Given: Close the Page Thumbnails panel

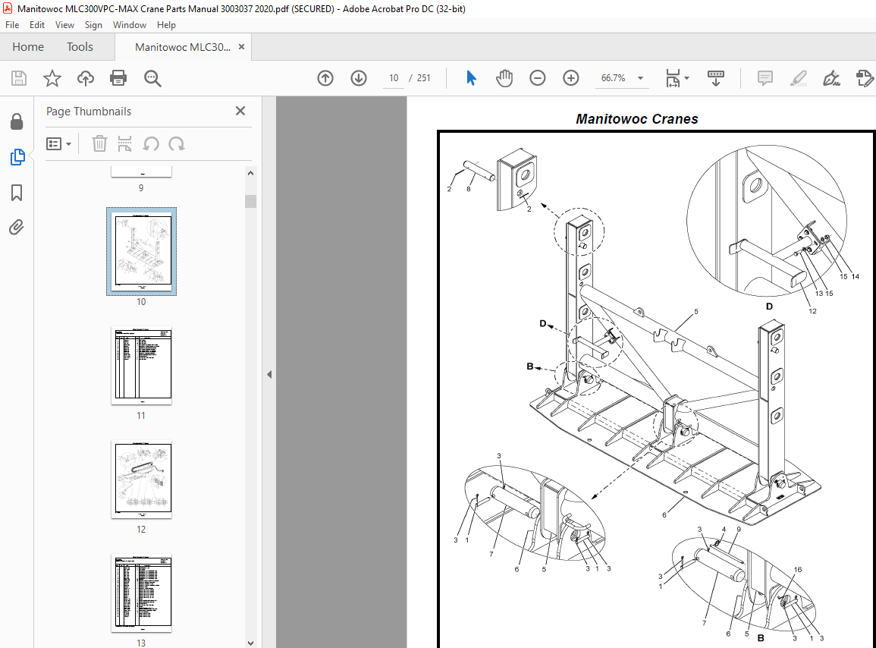Looking at the screenshot, I should (240, 111).
